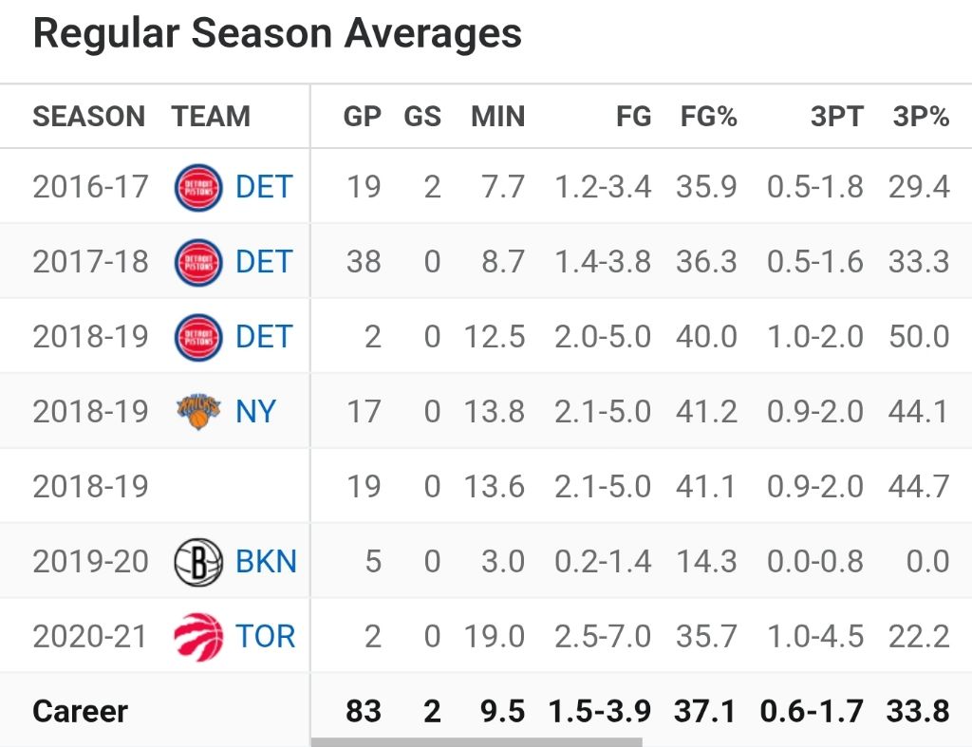Click the Brooklyn Nets logo icon
Image resolution: width=972 pixels, height=747 pixels.
coord(198,561)
